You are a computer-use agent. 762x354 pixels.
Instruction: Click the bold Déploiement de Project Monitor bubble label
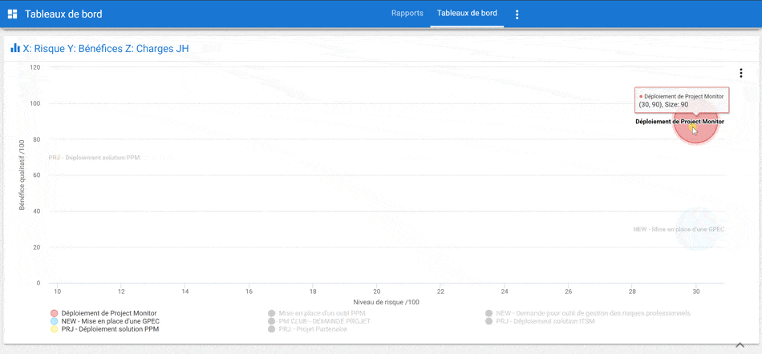pyautogui.click(x=679, y=122)
